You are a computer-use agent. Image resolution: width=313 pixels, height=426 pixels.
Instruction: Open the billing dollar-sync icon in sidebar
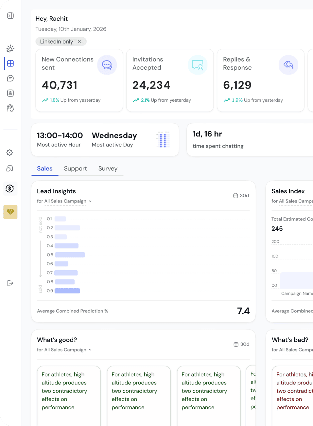pyautogui.click(x=10, y=189)
